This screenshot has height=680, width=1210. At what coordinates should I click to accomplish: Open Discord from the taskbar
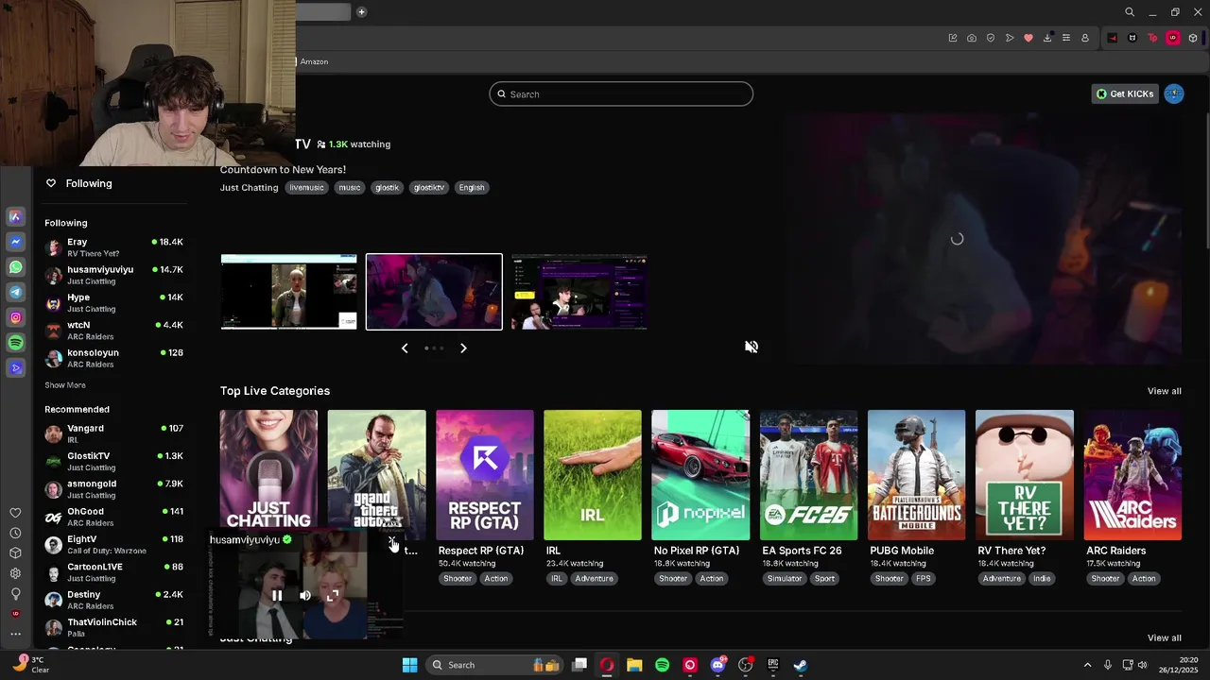[717, 665]
